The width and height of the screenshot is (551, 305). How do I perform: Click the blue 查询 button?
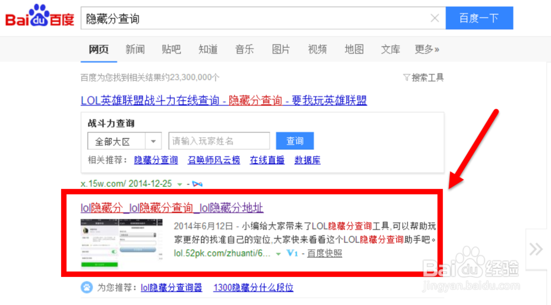pos(295,141)
